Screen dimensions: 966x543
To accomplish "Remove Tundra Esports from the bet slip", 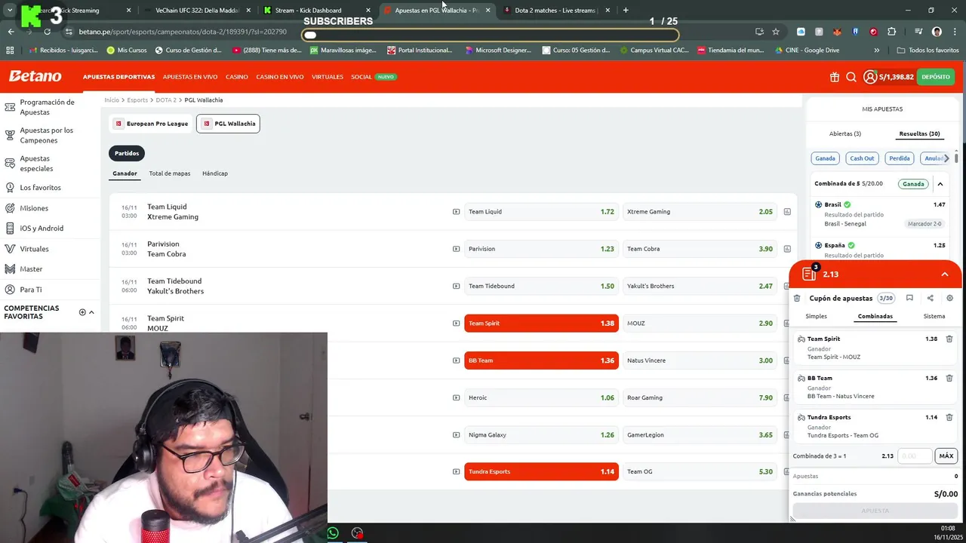I will pyautogui.click(x=949, y=418).
